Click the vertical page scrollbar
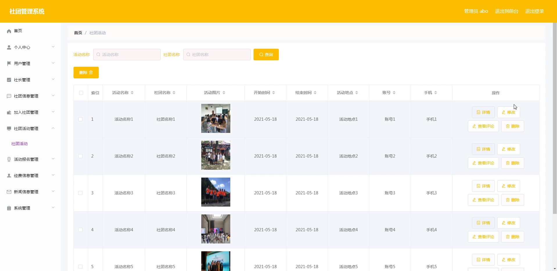The height and width of the screenshot is (271, 557). click(555, 118)
